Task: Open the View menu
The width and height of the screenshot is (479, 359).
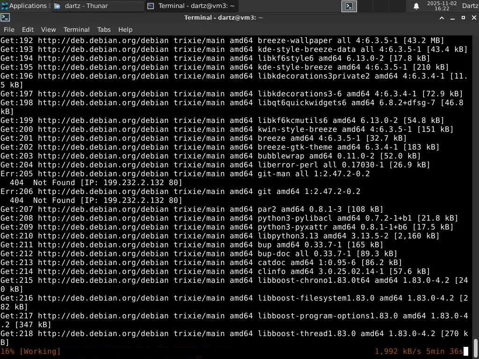Action: 49,29
